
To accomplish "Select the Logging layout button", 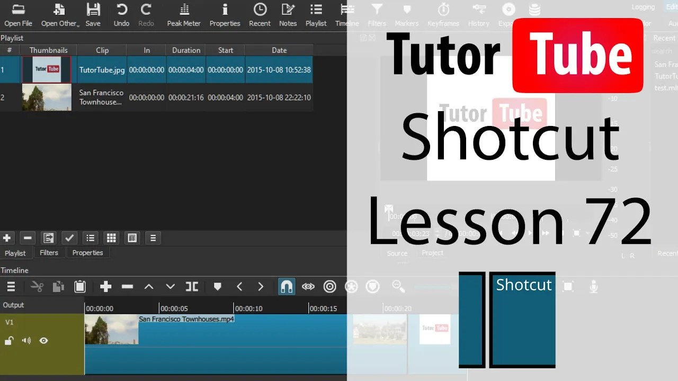I will 643,7.
